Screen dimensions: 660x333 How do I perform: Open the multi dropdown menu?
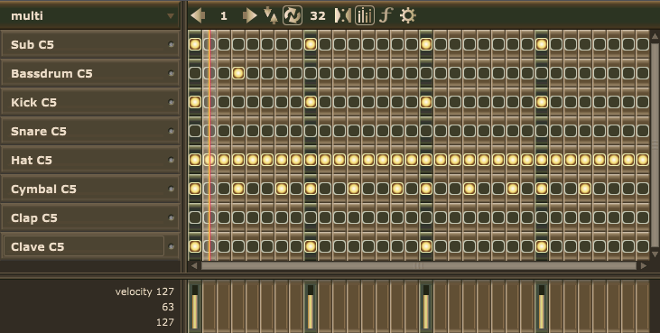(90, 16)
